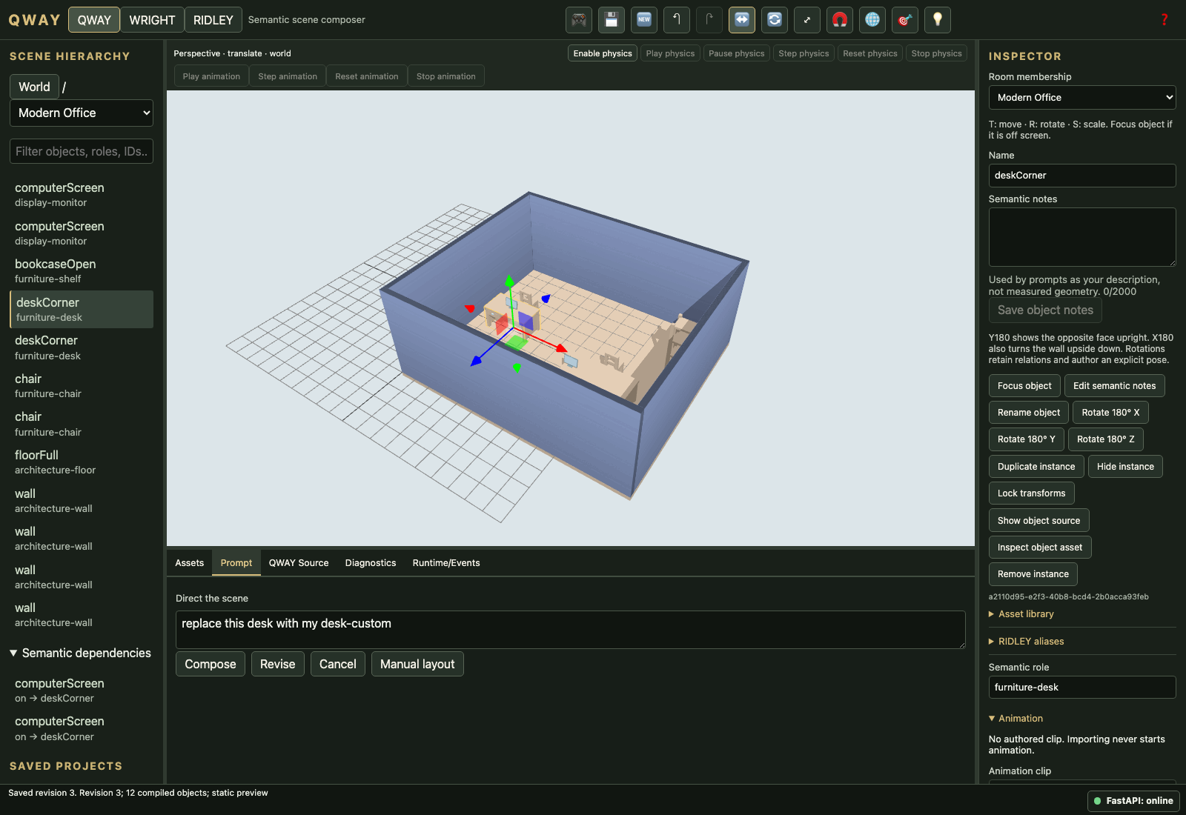
Task: Click the red question mark help icon
Action: point(1165,20)
